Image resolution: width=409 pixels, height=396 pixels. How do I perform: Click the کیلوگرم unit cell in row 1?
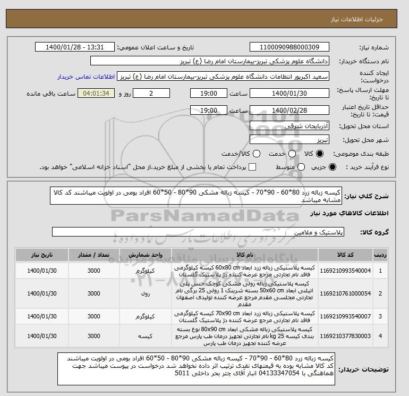point(146,271)
